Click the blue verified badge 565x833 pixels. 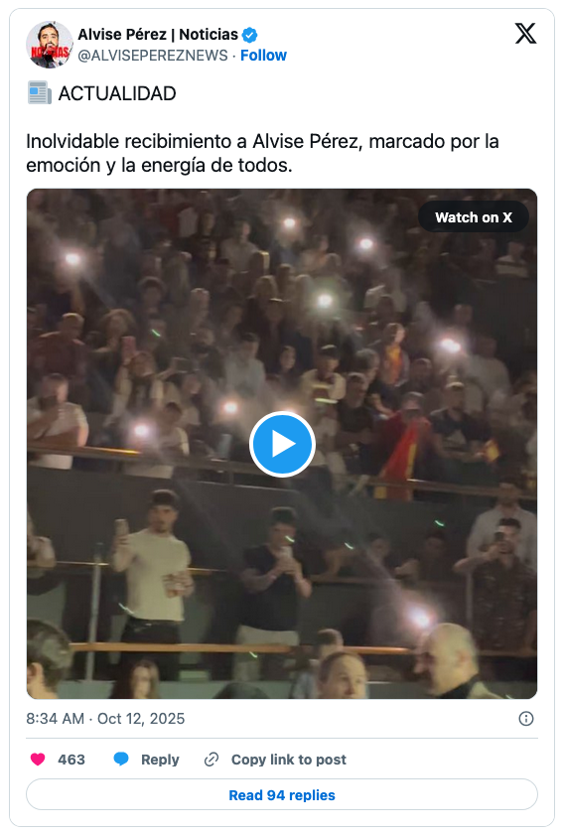250,35
